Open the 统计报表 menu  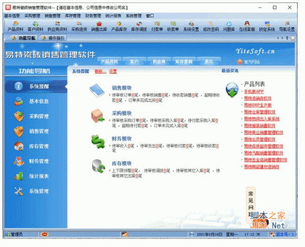click(113, 16)
